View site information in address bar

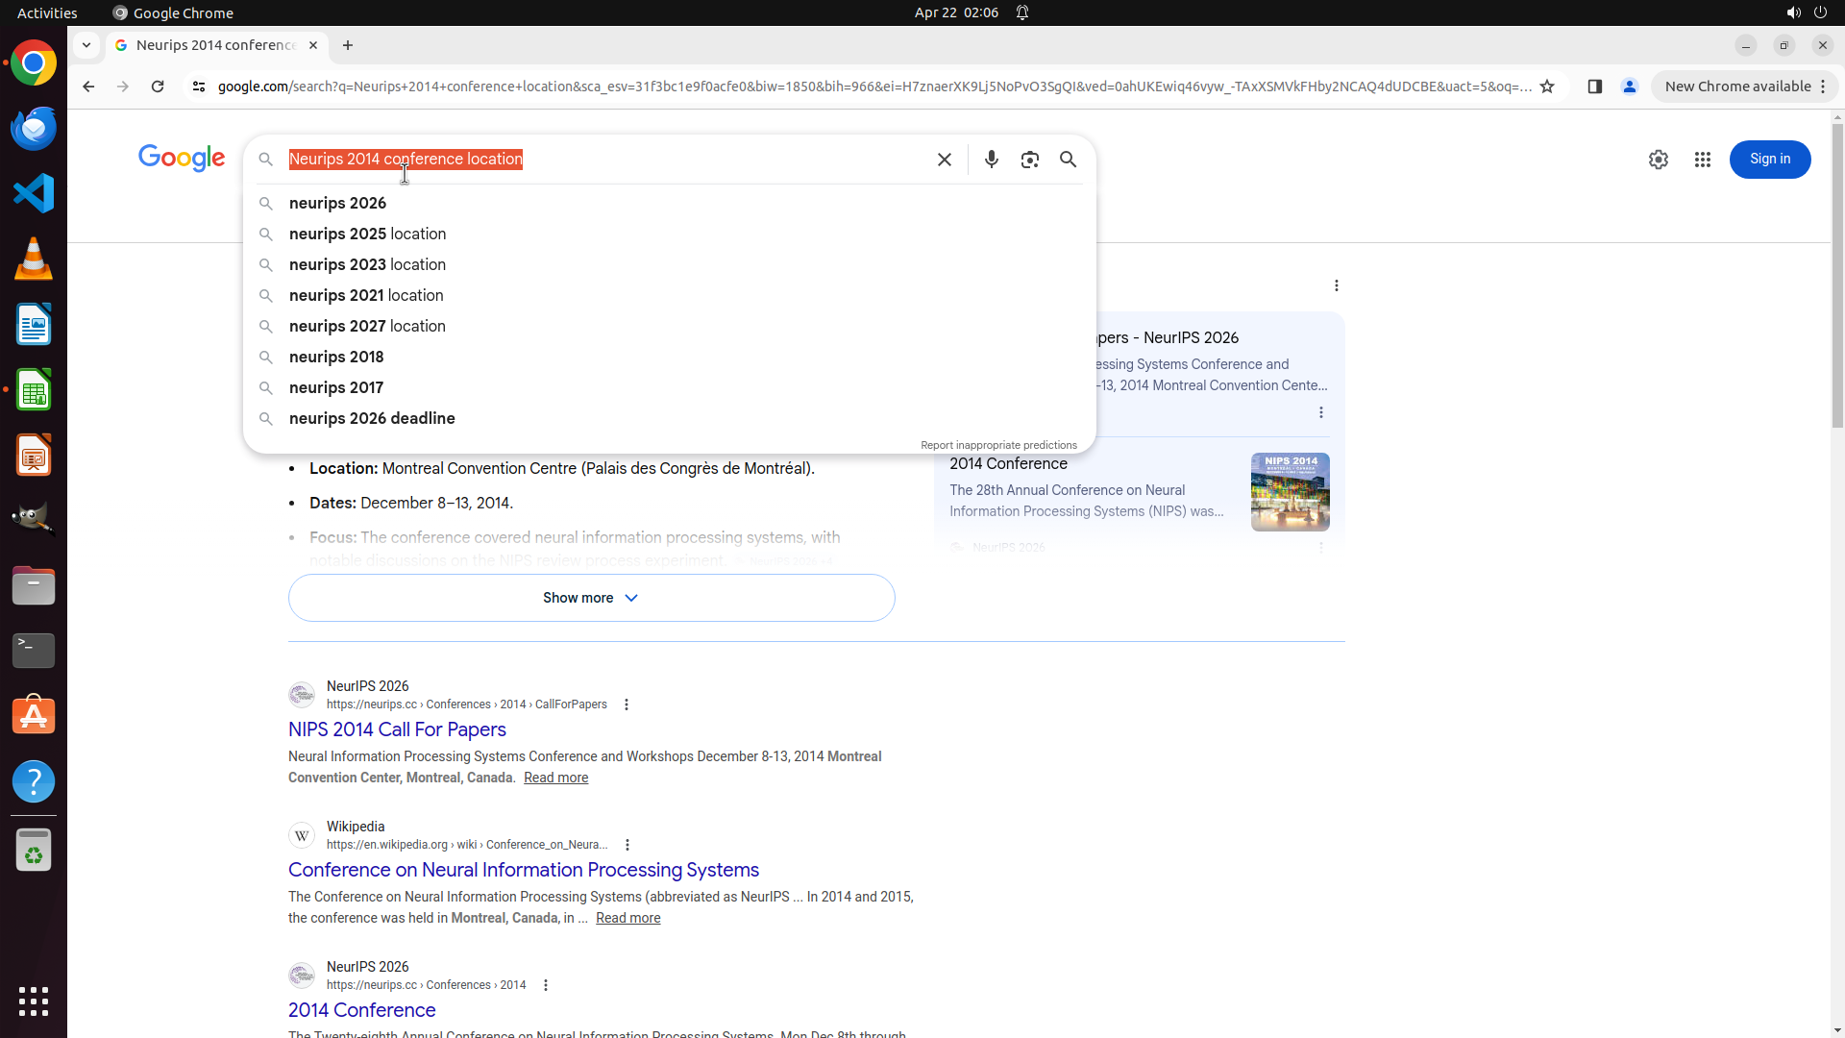pyautogui.click(x=199, y=86)
